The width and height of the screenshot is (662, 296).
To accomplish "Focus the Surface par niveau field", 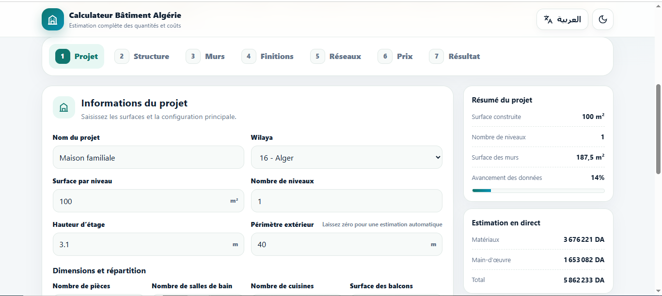I will 148,201.
